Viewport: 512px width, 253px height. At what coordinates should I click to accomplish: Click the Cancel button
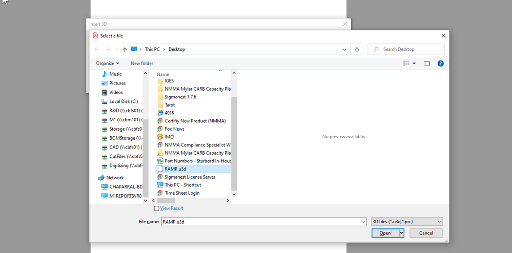(x=426, y=233)
